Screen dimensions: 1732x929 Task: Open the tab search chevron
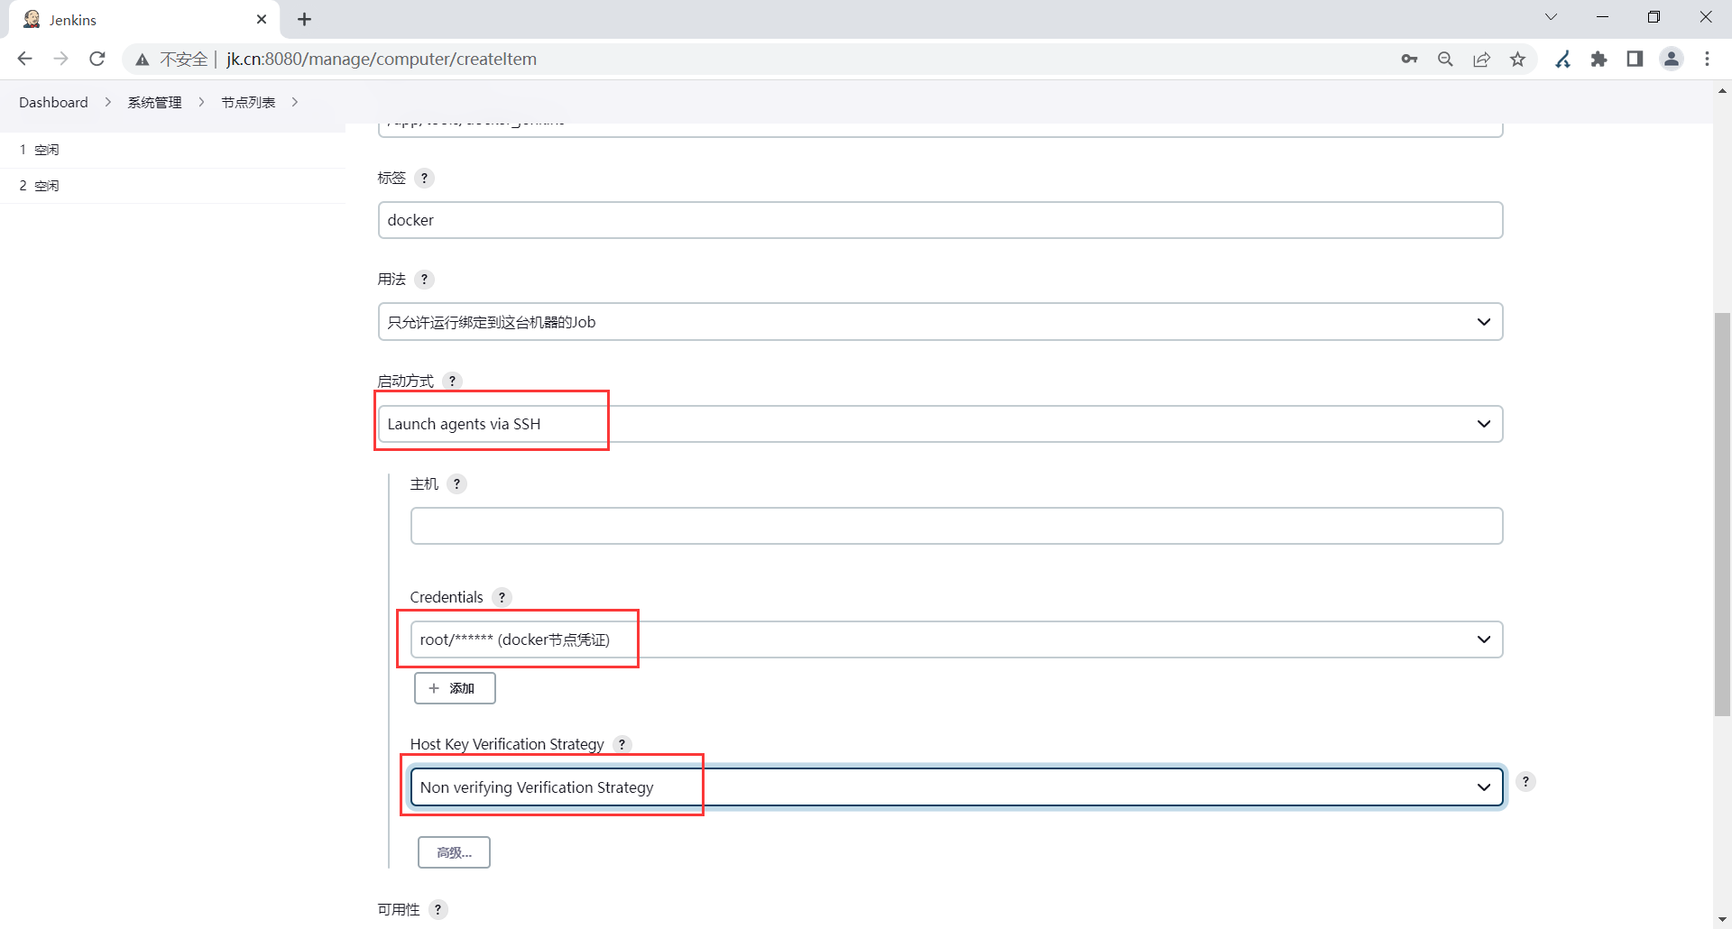coord(1552,17)
